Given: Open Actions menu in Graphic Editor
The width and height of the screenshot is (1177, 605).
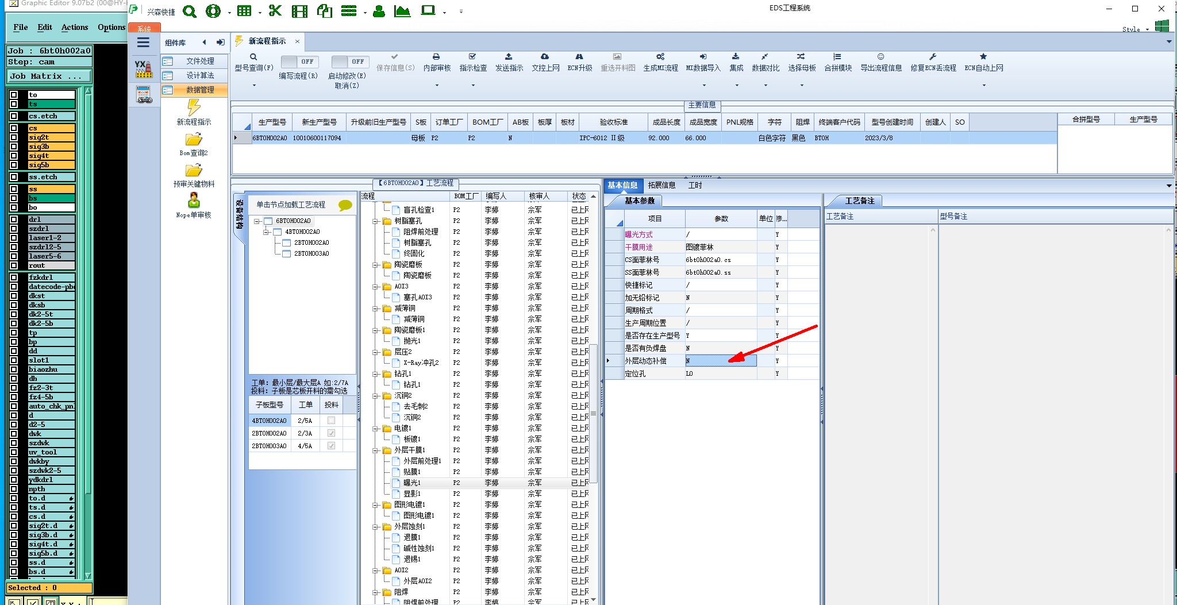Looking at the screenshot, I should [x=75, y=27].
